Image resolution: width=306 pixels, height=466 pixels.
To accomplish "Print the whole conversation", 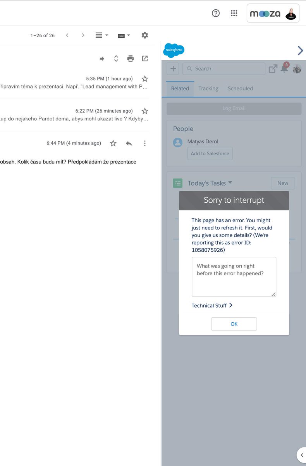I will pos(131,59).
